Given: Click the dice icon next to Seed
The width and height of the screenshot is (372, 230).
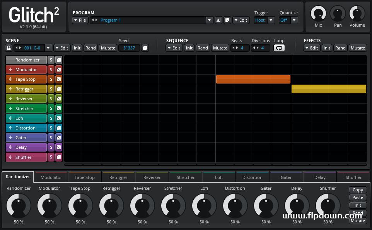Looking at the screenshot, I should (145, 48).
